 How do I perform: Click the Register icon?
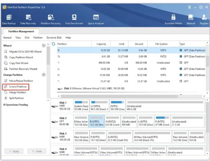(204, 20)
